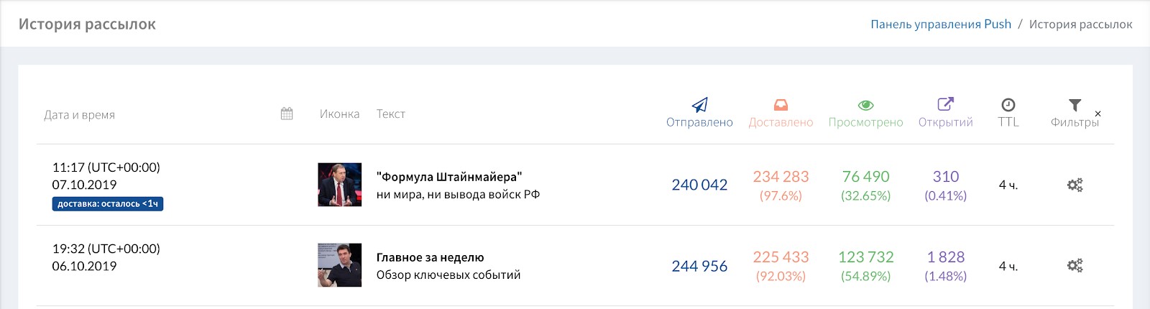
Task: Click the Иконка column header
Action: click(339, 114)
